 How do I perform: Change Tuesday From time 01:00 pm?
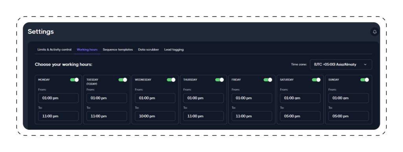point(107,98)
